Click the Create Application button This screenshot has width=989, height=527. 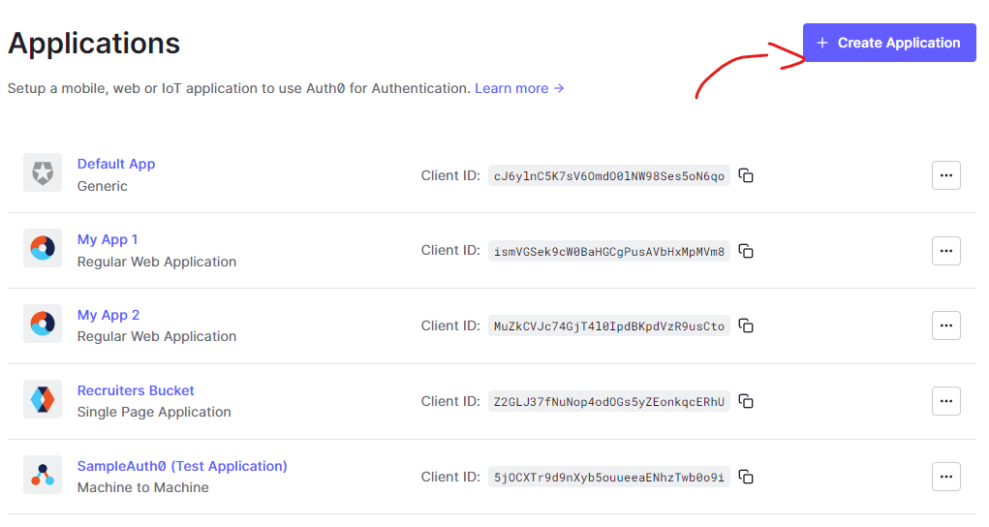pyautogui.click(x=889, y=43)
